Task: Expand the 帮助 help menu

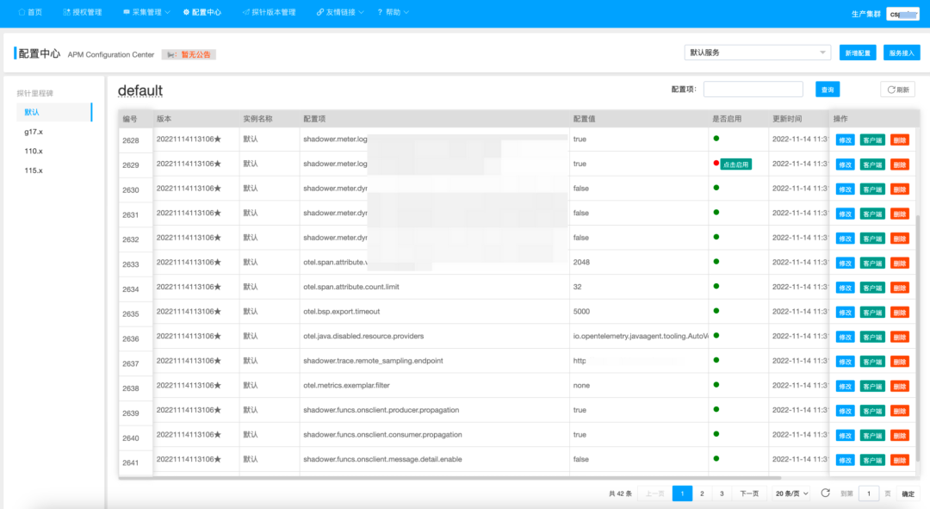Action: pos(393,12)
